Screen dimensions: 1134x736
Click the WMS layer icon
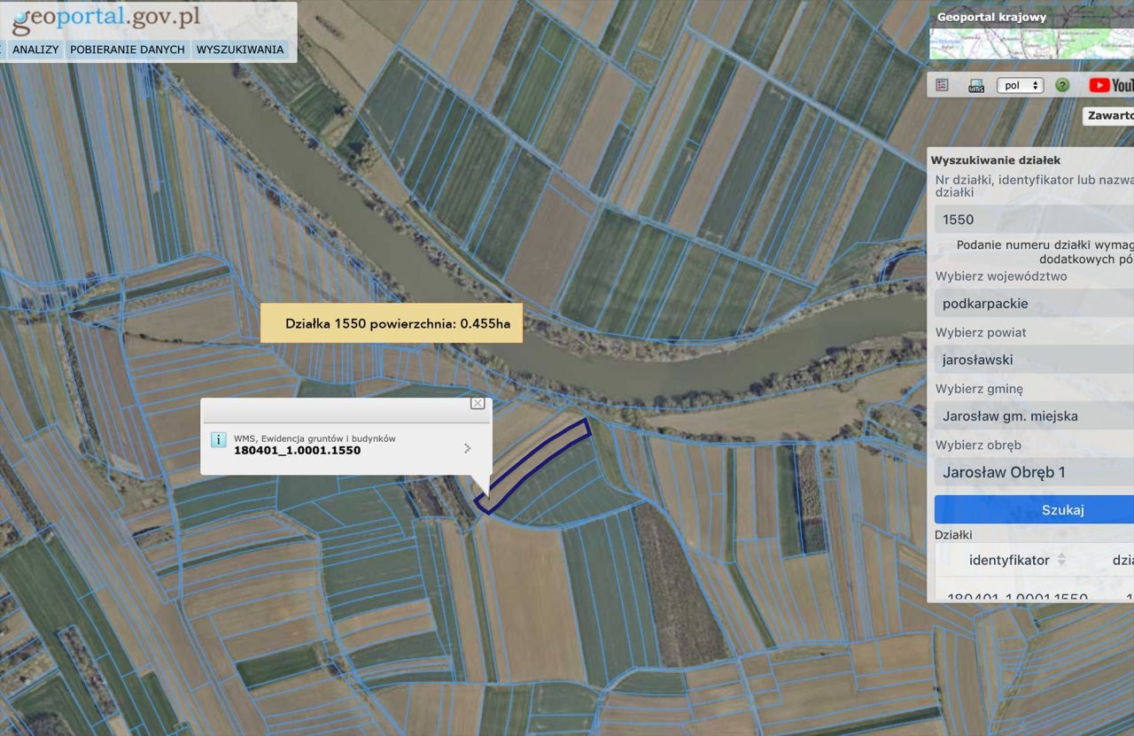[976, 86]
